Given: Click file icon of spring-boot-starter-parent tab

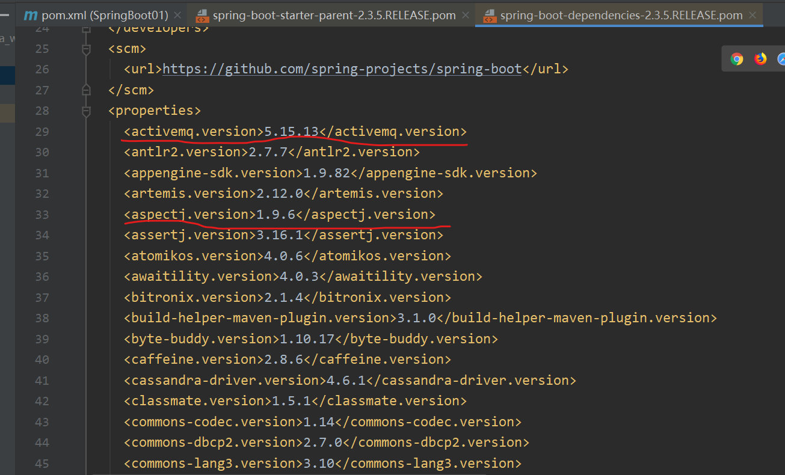Looking at the screenshot, I should 202,15.
